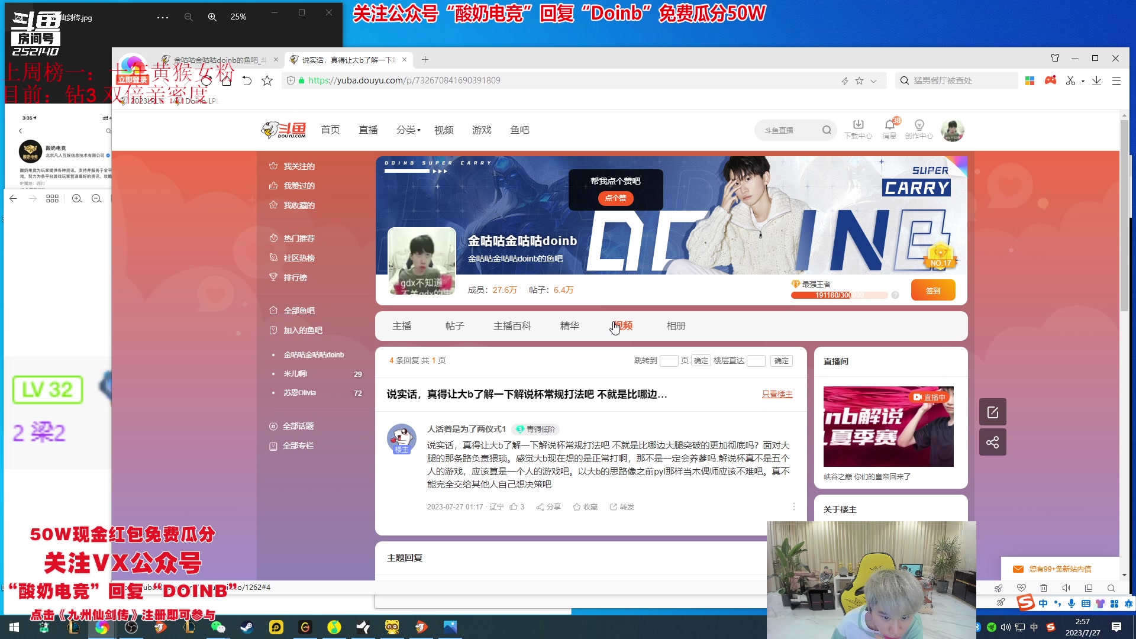The width and height of the screenshot is (1136, 639).
Task: Switch to the 精华 tab
Action: click(x=570, y=326)
